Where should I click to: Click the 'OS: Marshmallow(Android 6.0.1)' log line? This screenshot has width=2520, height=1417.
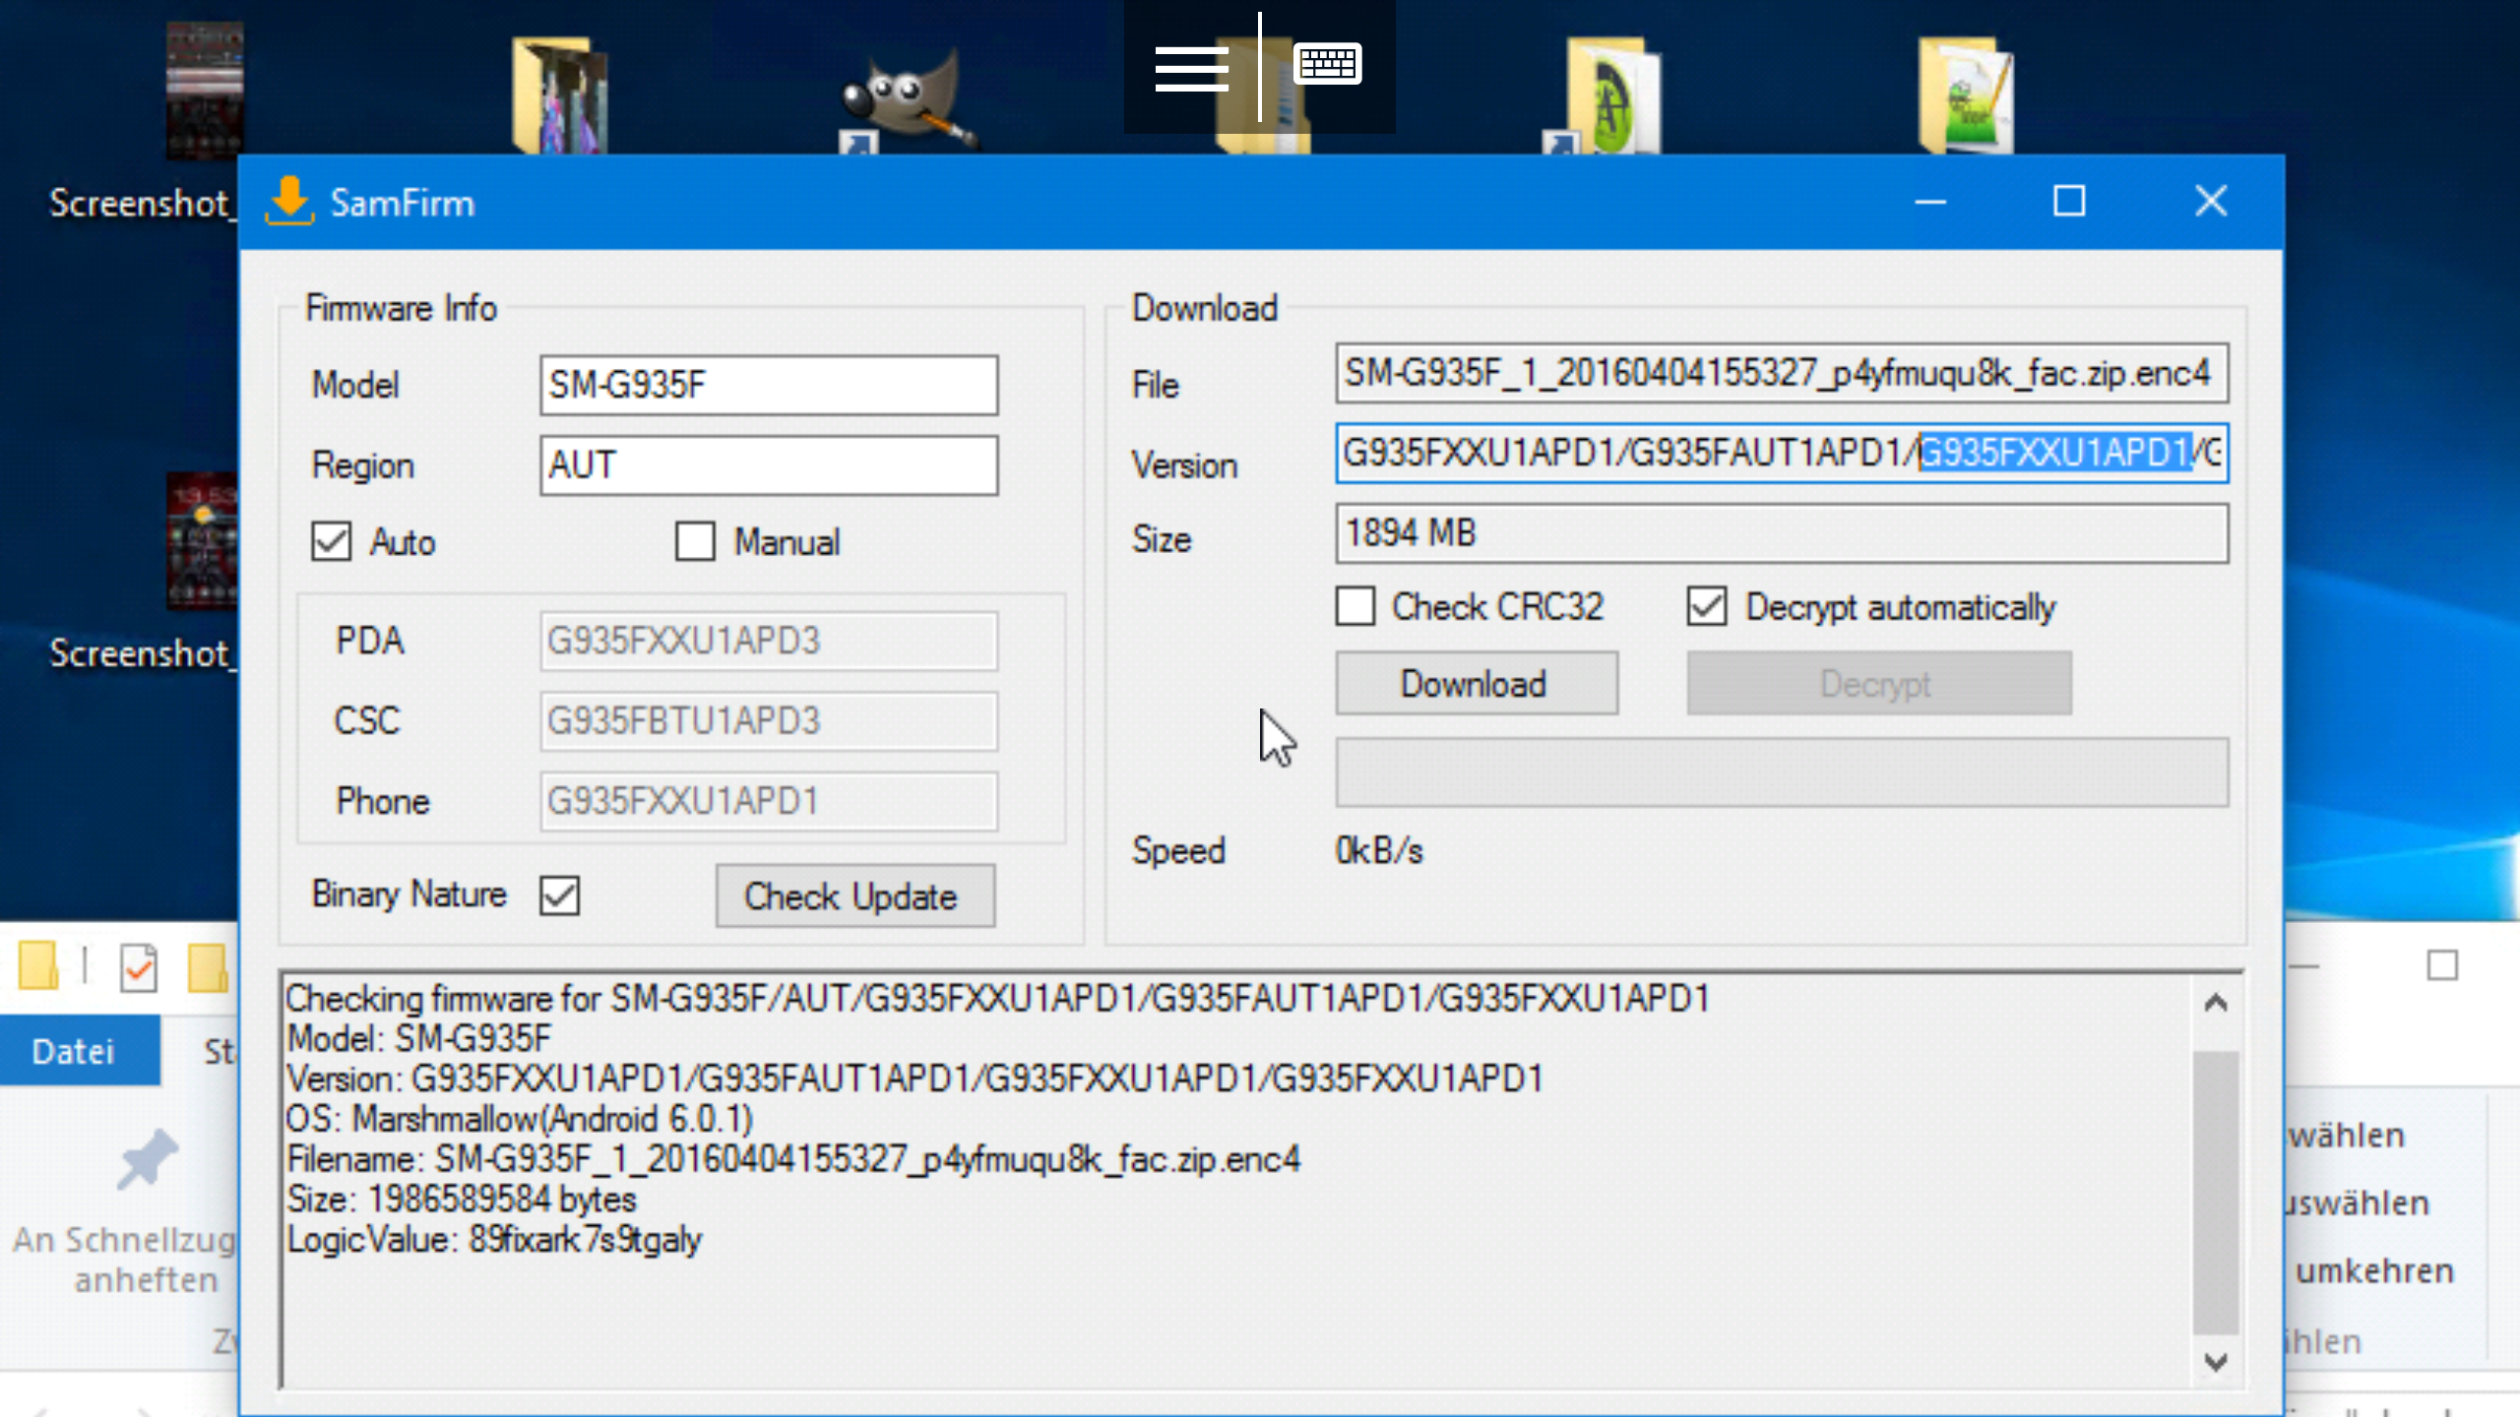click(x=519, y=1119)
